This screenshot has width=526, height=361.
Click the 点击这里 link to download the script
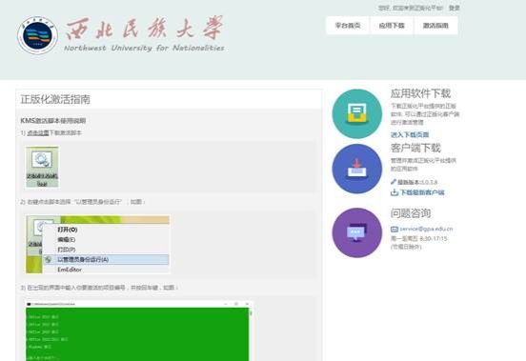tap(38, 132)
